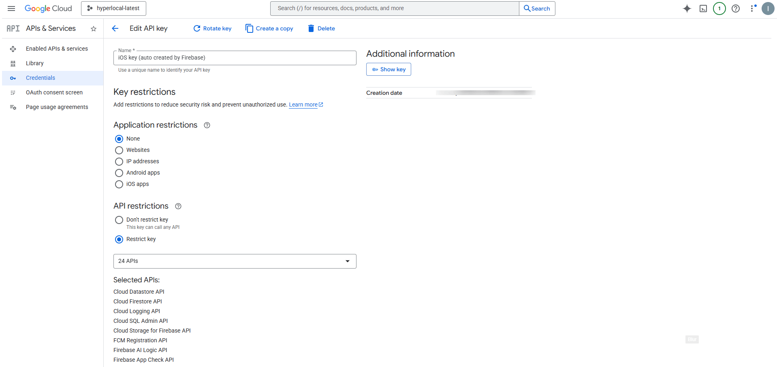Click Create a copy

click(269, 28)
